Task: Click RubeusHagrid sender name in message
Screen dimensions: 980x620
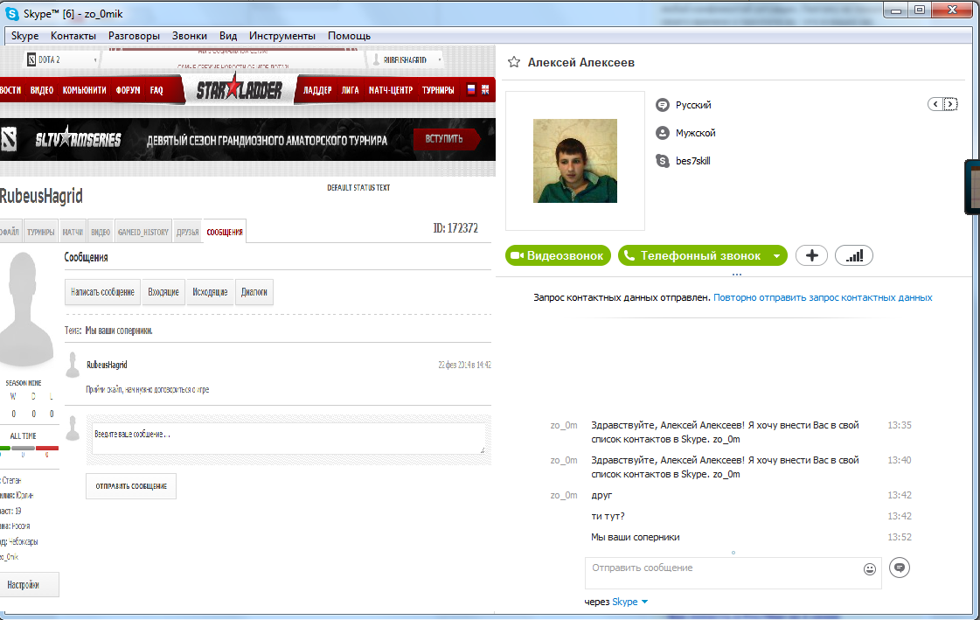Action: point(107,365)
